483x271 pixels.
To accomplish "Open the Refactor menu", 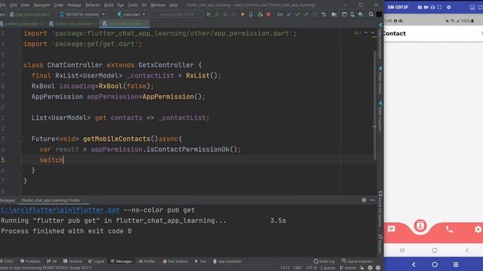I will (x=93, y=5).
